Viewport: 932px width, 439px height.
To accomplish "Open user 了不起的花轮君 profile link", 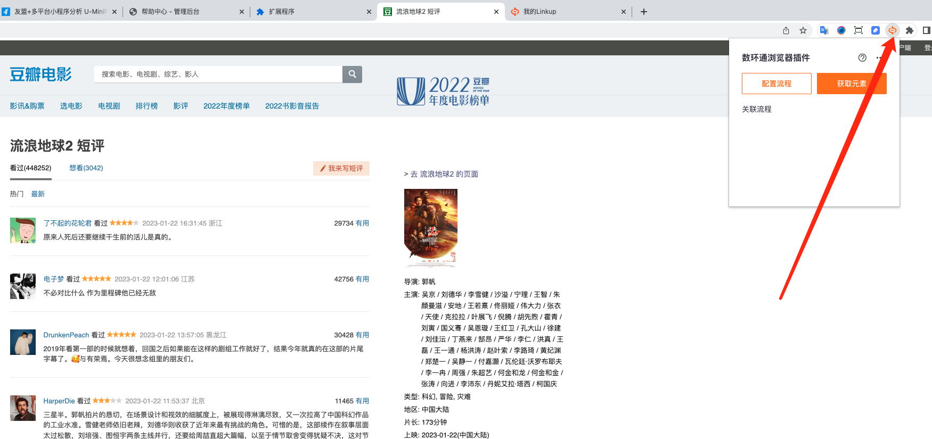I will click(68, 223).
